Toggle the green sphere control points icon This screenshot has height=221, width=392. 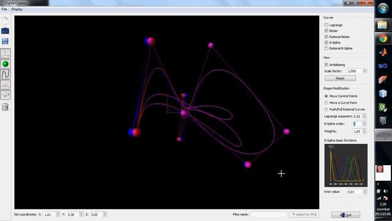click(6, 64)
